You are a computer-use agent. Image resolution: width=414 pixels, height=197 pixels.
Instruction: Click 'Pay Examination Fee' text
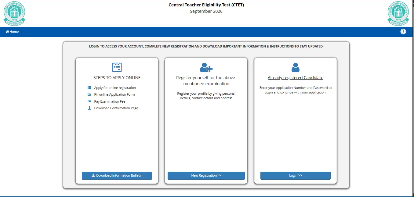pos(110,101)
